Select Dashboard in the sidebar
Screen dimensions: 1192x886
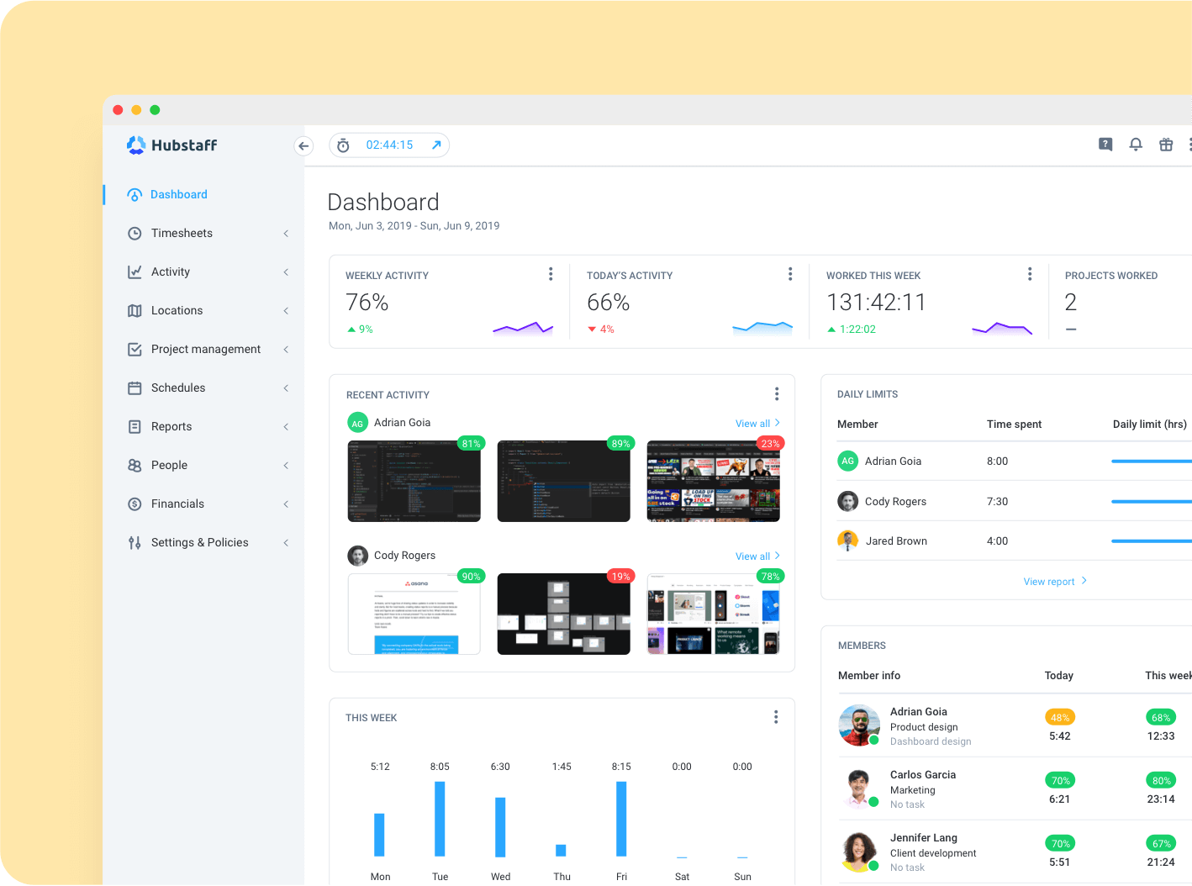click(x=178, y=194)
